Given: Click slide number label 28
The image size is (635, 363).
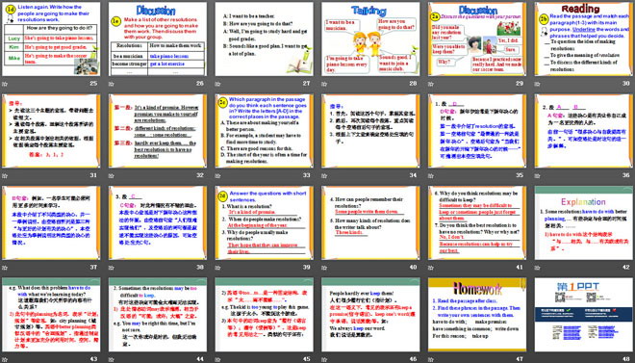Looking at the screenshot, I should (413, 84).
